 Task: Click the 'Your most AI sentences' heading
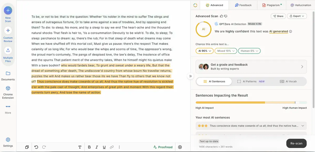[212, 117]
